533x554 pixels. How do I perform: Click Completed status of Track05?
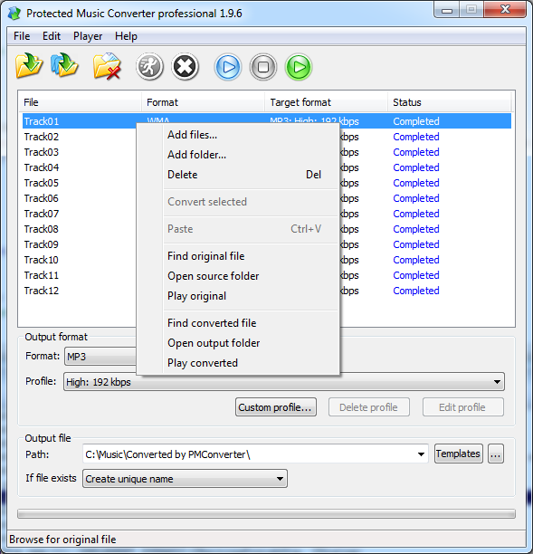coord(416,183)
